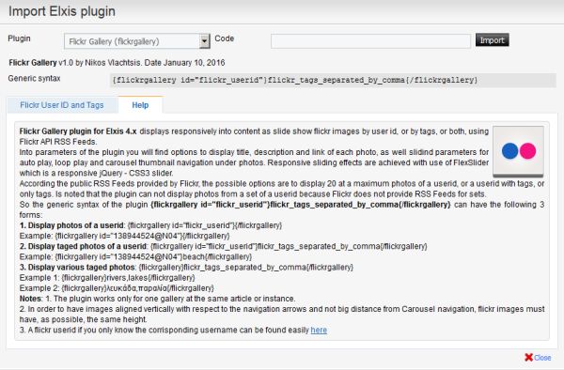Click the Code field label

224,39
